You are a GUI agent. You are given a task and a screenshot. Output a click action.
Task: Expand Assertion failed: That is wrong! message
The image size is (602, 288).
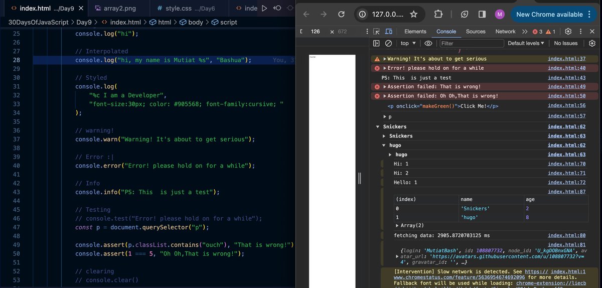click(x=385, y=87)
